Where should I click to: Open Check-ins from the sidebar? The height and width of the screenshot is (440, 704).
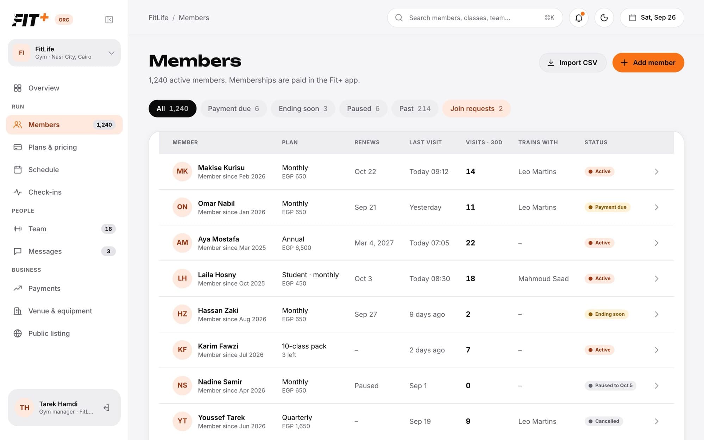point(64,192)
